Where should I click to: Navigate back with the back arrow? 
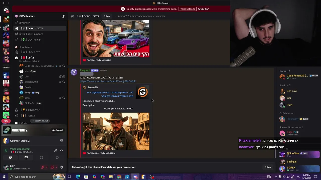coord(4,3)
